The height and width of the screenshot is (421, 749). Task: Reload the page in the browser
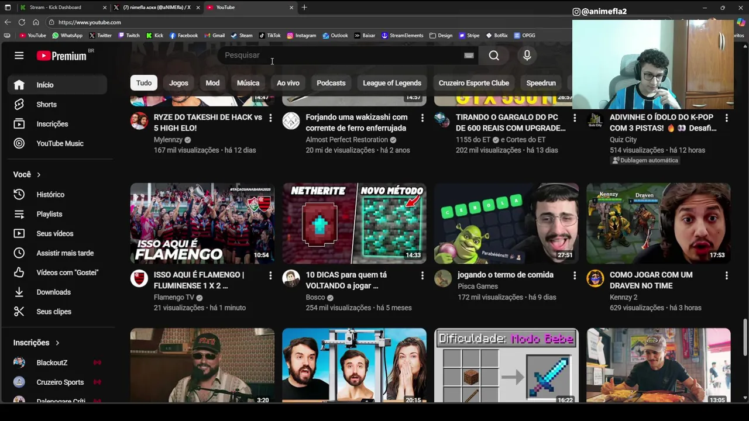point(22,22)
